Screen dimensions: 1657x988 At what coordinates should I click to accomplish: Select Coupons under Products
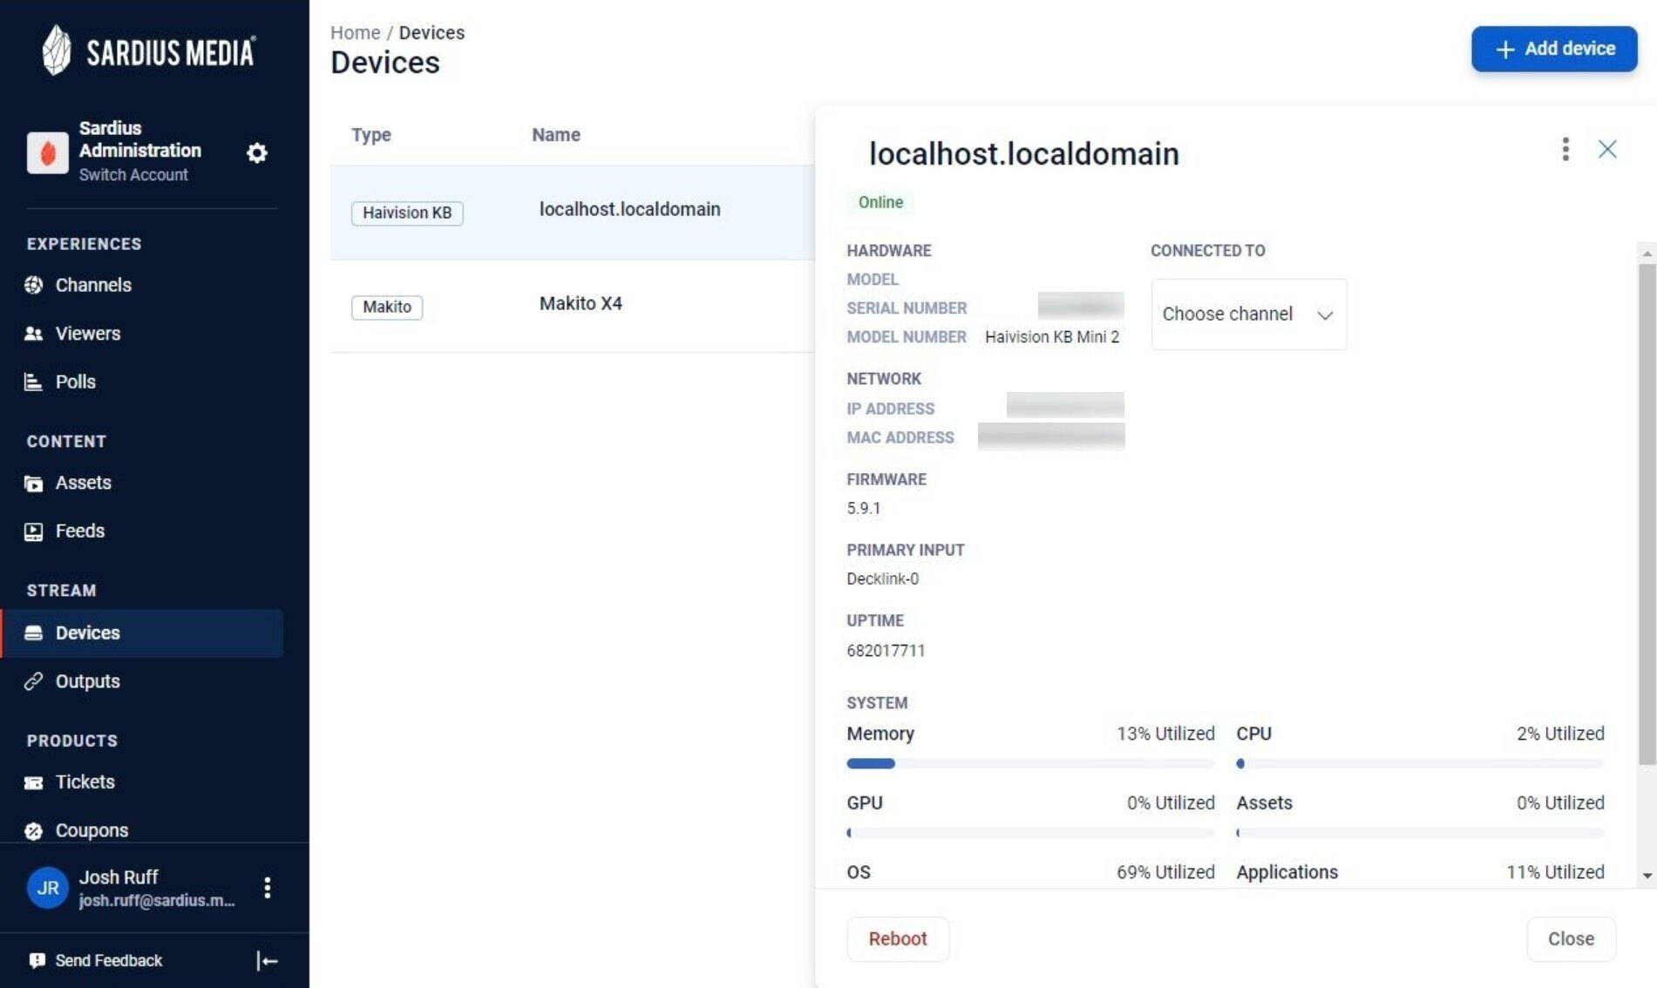point(92,830)
